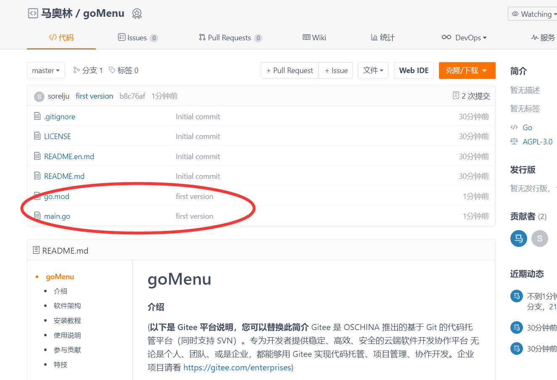This screenshot has height=380, width=557.
Task: Launch the Web IDE
Action: (414, 71)
